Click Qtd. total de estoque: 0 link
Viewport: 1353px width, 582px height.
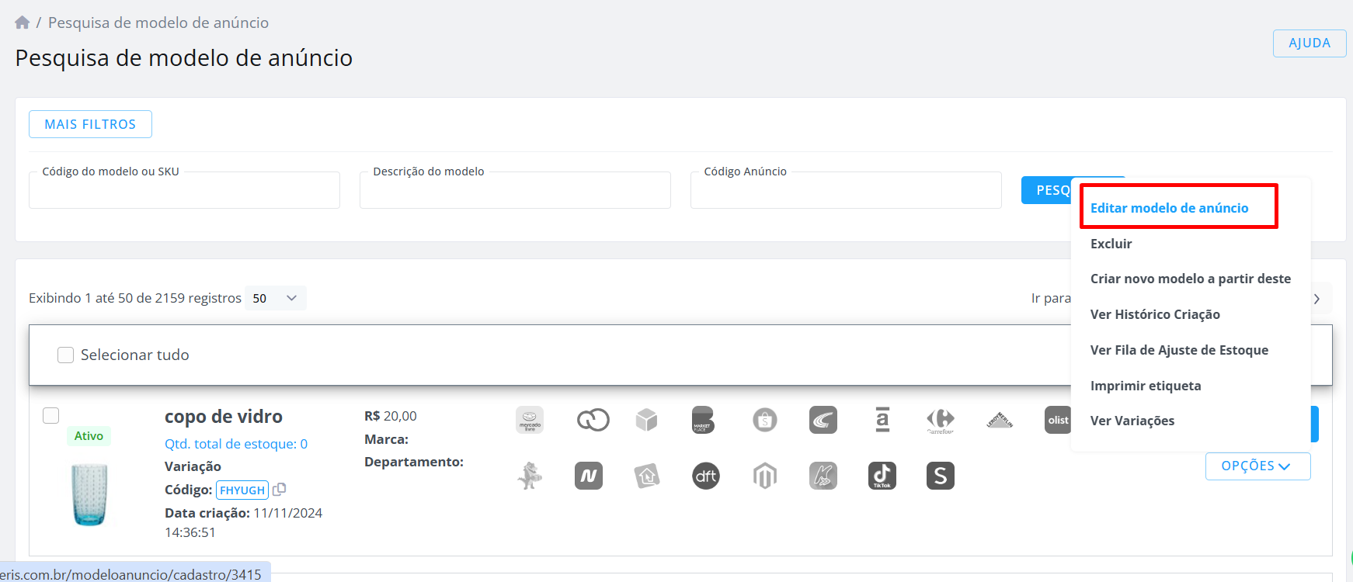pos(236,444)
